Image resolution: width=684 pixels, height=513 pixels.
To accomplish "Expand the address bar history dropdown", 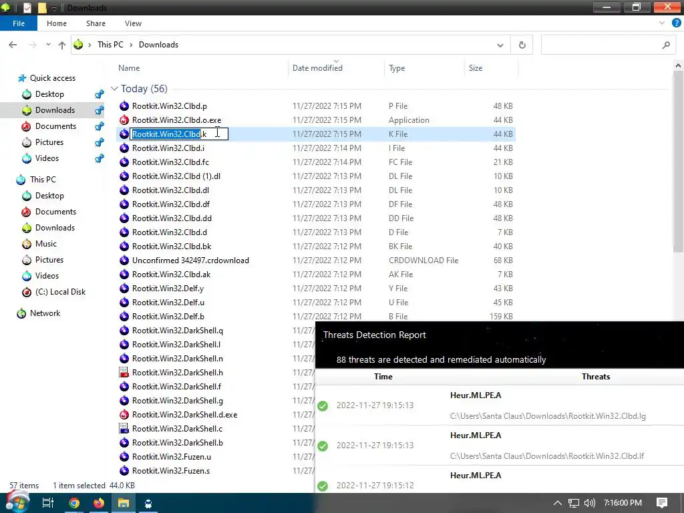I will [500, 45].
